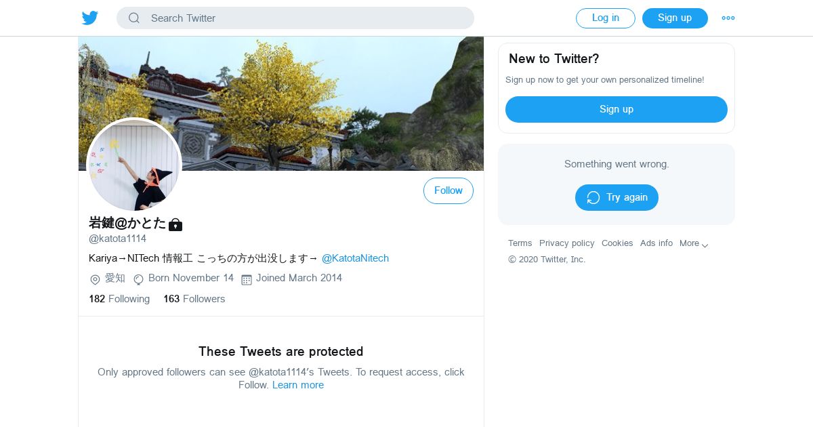Screen dimensions: 813x427
Task: Click the Log in button
Action: (x=606, y=18)
